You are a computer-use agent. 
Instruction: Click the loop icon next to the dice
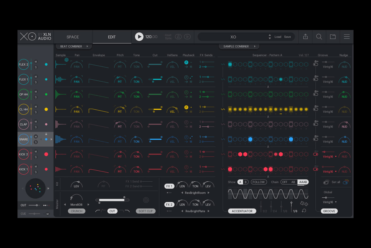[304, 211]
